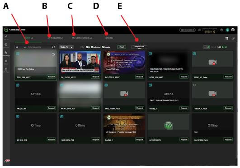Viewport: 240px width, 168px height.
Task: Open the My Contact Details tab
Action: coord(82,38)
